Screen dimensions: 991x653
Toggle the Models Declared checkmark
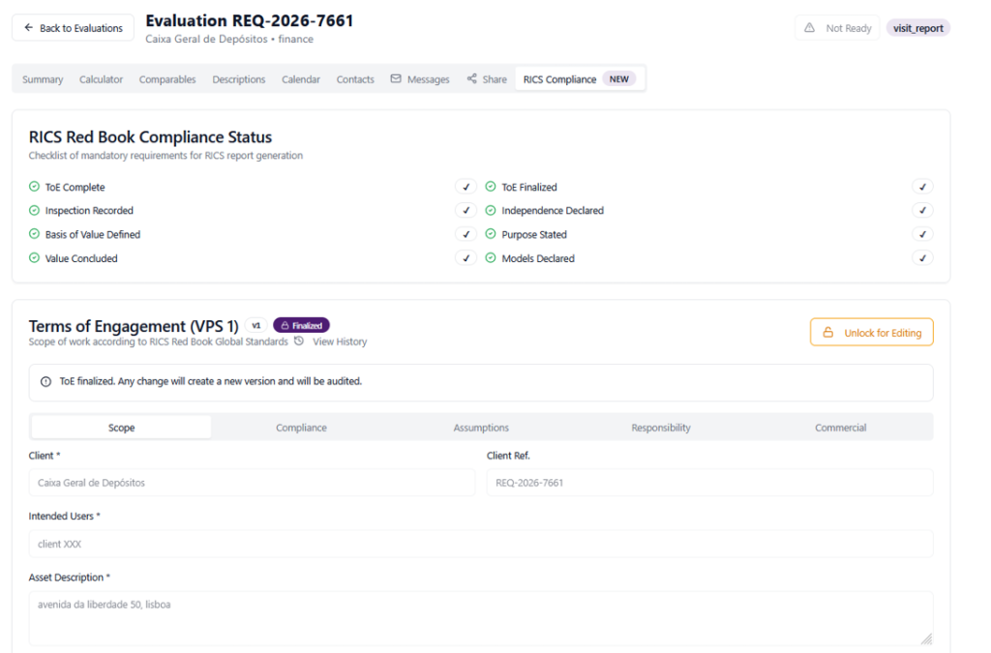(922, 258)
